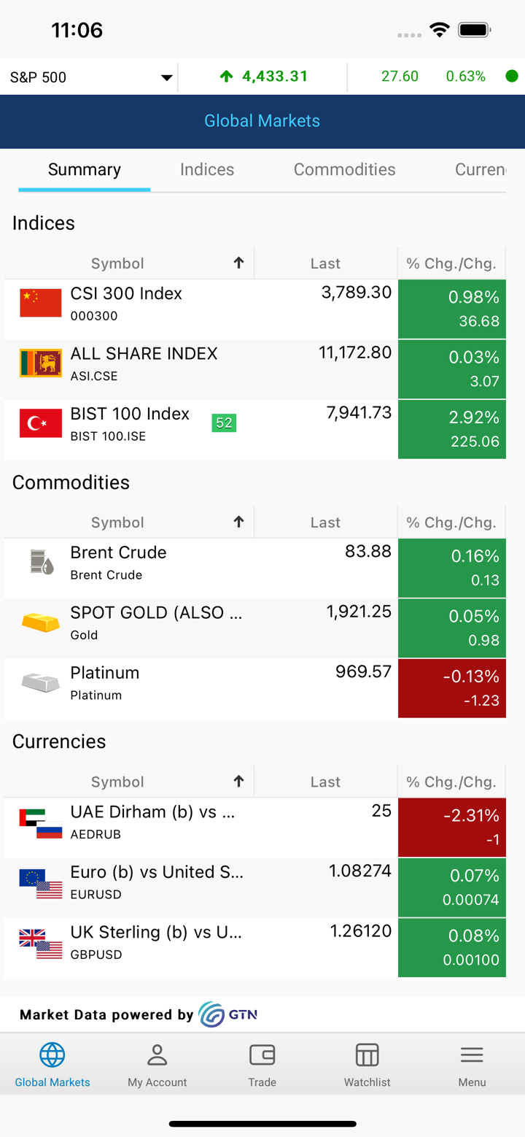The image size is (525, 1137).
Task: Toggle the Commodities Symbol sort arrow
Action: point(238,522)
